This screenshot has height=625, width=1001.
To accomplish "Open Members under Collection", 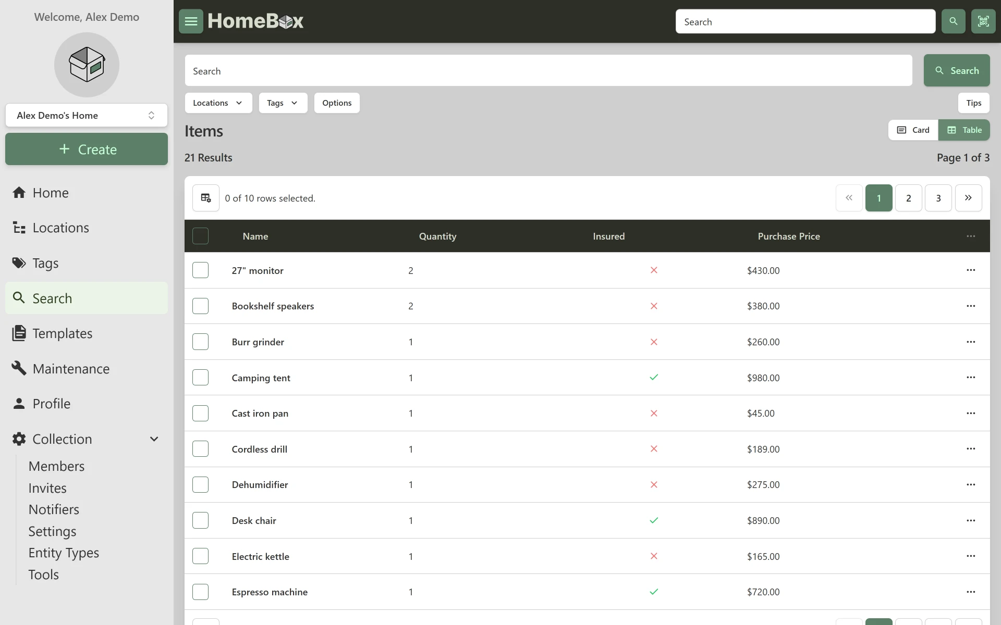I will pyautogui.click(x=56, y=466).
